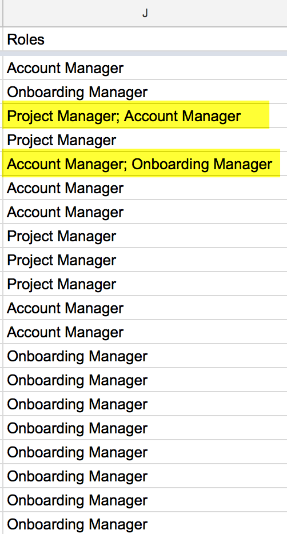Select Account Manager cell directly above three Project Managers
The width and height of the screenshot is (287, 534).
click(145, 212)
